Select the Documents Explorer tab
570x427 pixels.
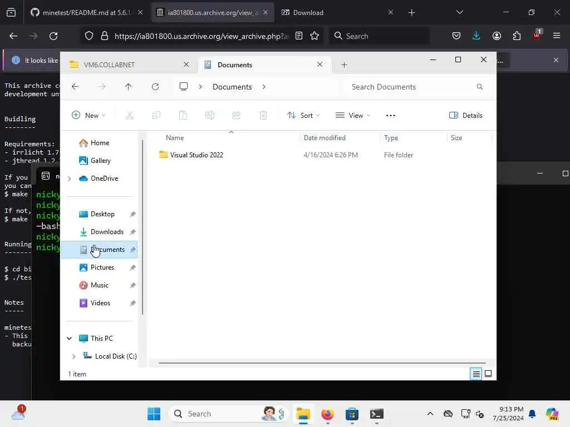pyautogui.click(x=263, y=64)
